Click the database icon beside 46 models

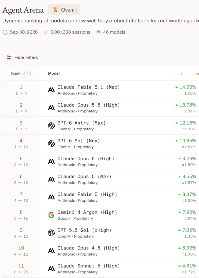pyautogui.click(x=98, y=32)
